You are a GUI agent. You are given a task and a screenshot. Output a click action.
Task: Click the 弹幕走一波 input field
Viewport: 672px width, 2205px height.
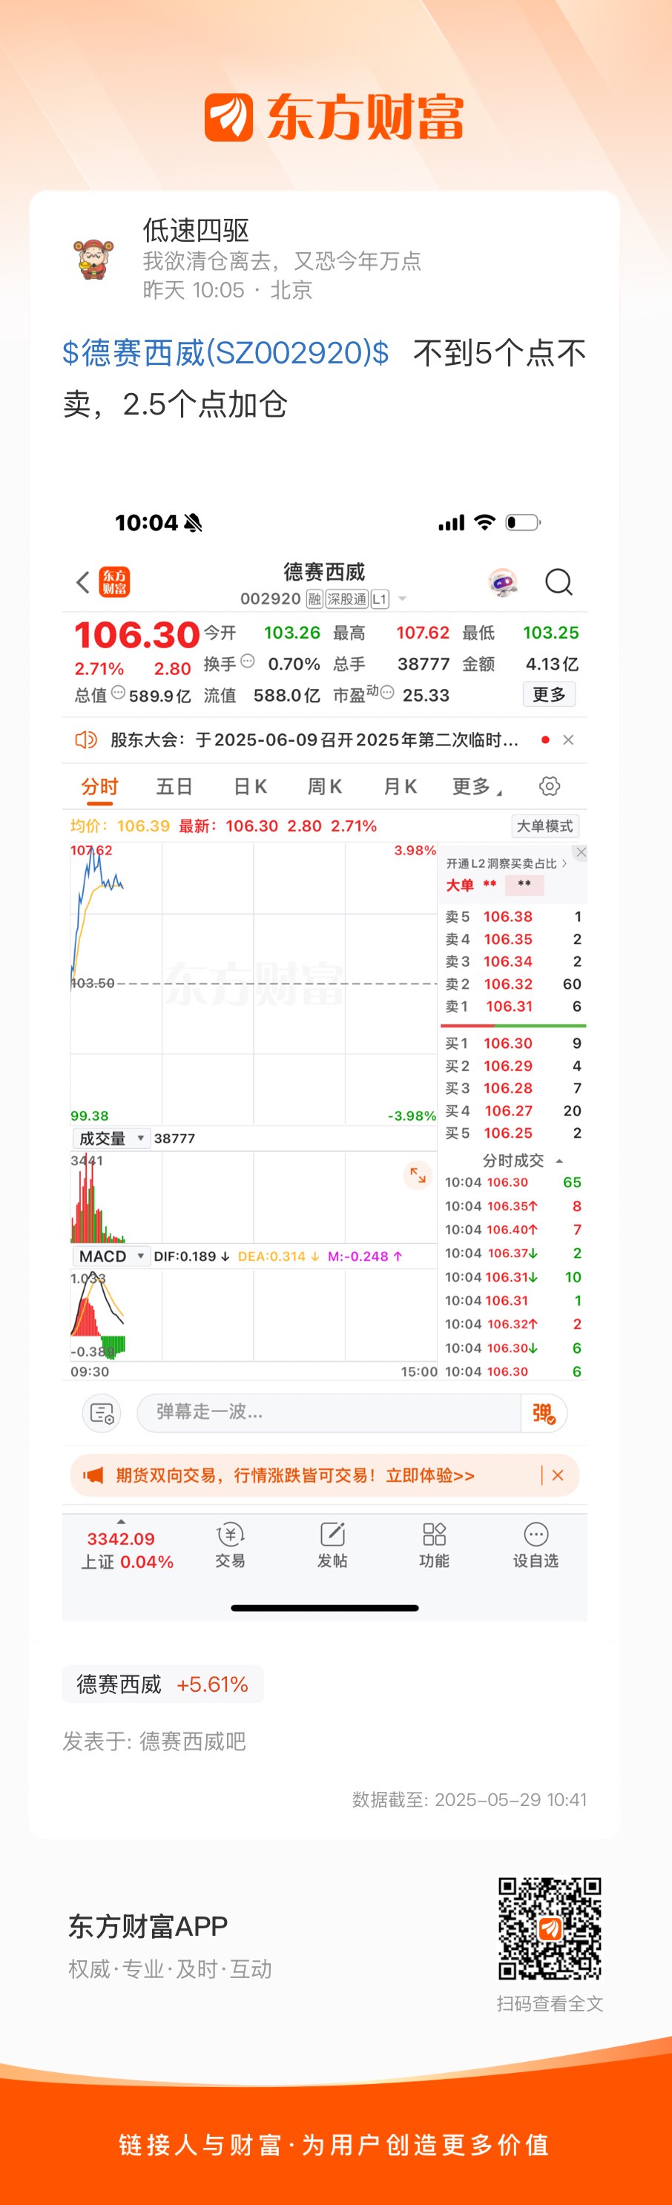(x=329, y=1413)
